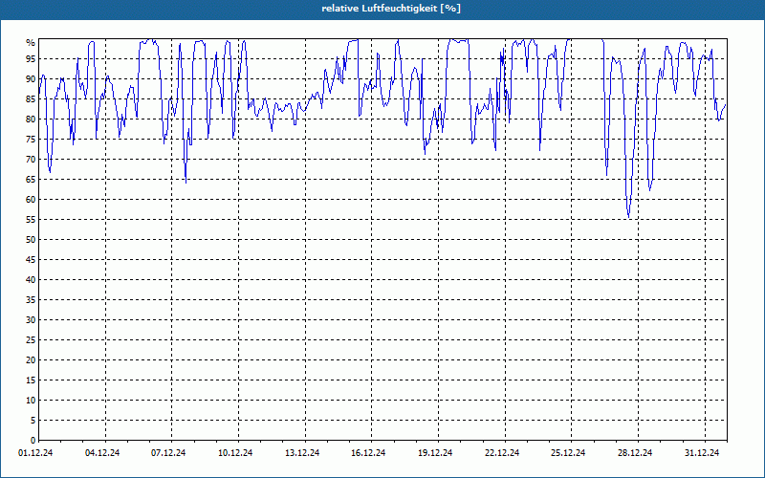Click the y-axis value 5

point(33,421)
